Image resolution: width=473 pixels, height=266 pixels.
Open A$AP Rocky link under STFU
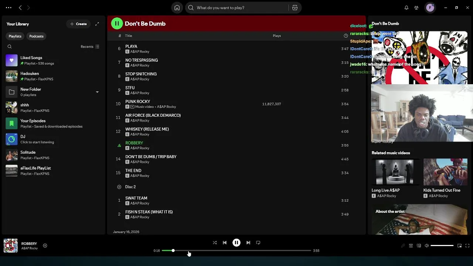[140, 93]
